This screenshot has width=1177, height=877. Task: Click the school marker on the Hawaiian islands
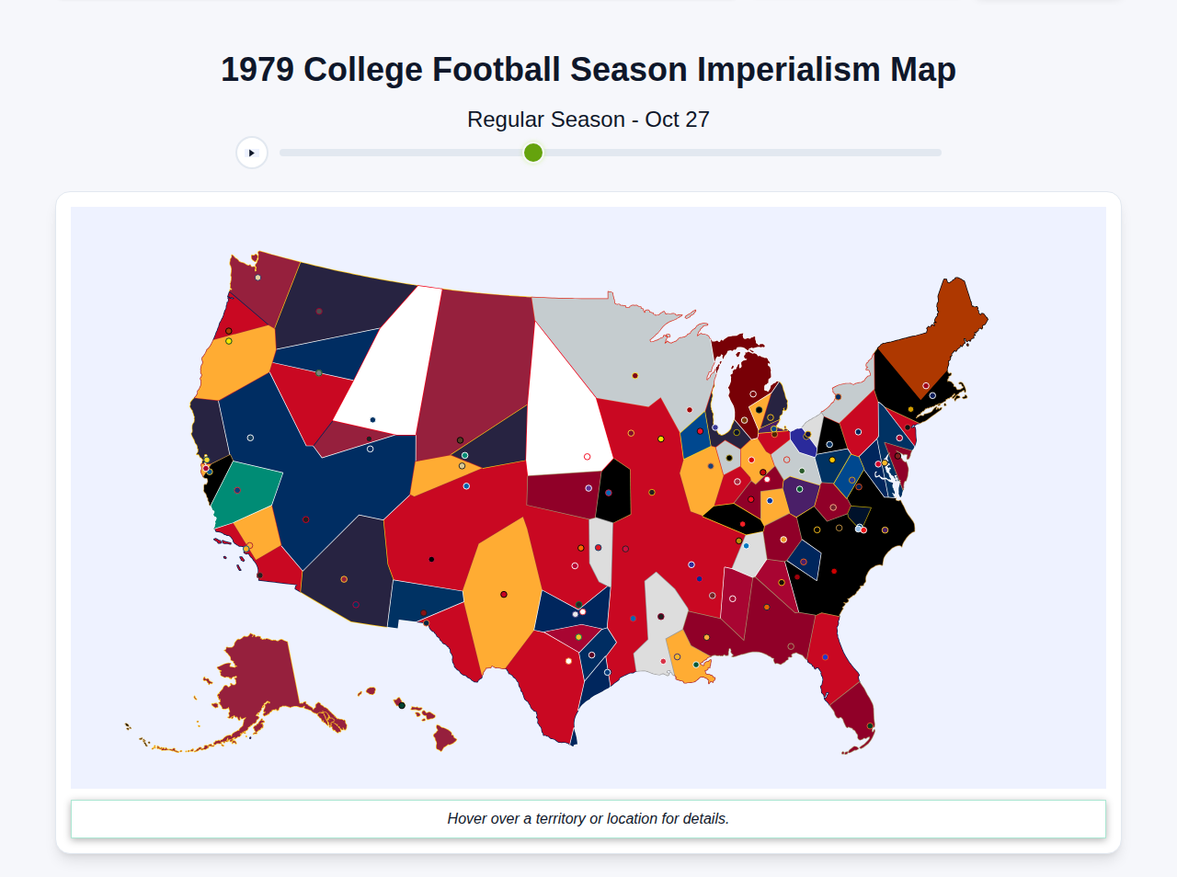click(402, 705)
